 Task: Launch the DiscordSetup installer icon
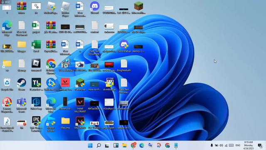point(124,45)
